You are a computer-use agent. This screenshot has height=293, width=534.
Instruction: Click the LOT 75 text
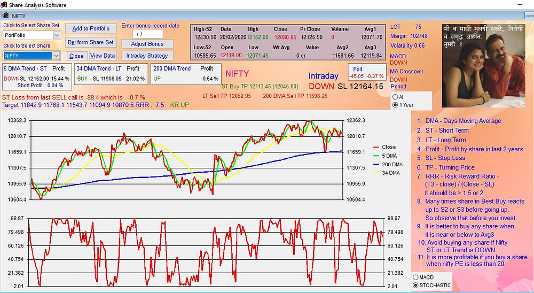[406, 27]
